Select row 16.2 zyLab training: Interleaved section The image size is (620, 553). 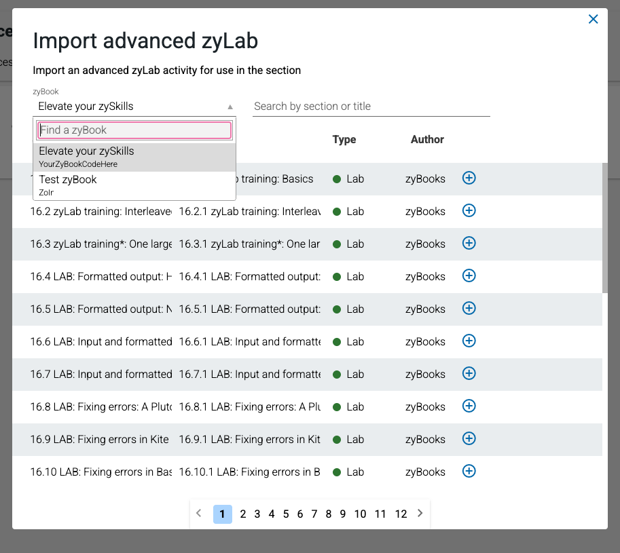[101, 211]
